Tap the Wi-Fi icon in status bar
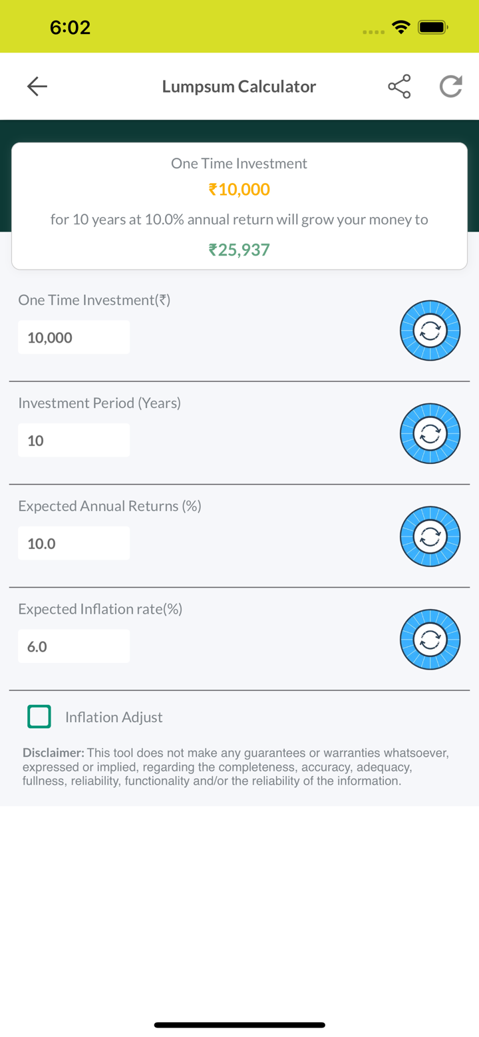The height and width of the screenshot is (1037, 479). point(400,27)
